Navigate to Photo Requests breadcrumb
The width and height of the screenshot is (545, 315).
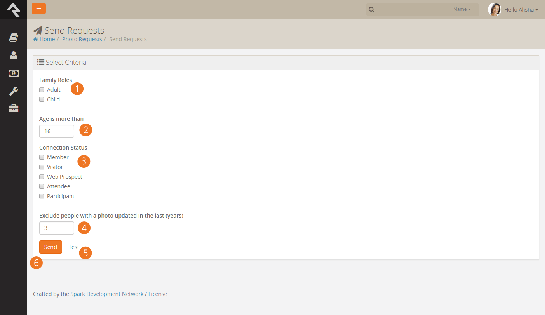(82, 39)
